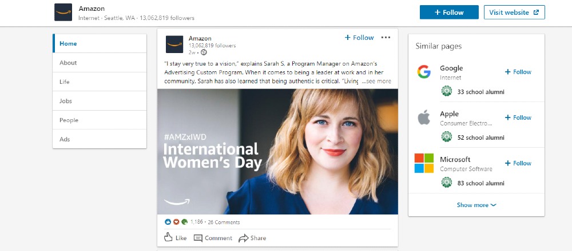Open the About tab in sidebar

pyautogui.click(x=68, y=63)
